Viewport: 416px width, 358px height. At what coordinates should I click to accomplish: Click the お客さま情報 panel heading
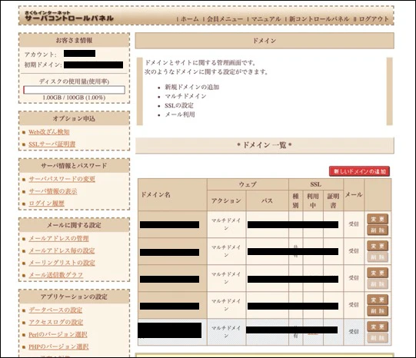click(75, 40)
